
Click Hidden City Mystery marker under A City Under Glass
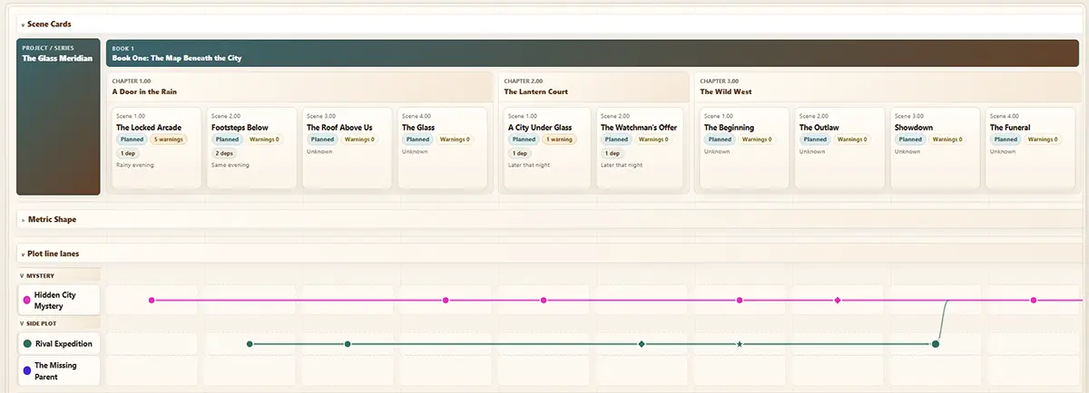click(x=544, y=300)
